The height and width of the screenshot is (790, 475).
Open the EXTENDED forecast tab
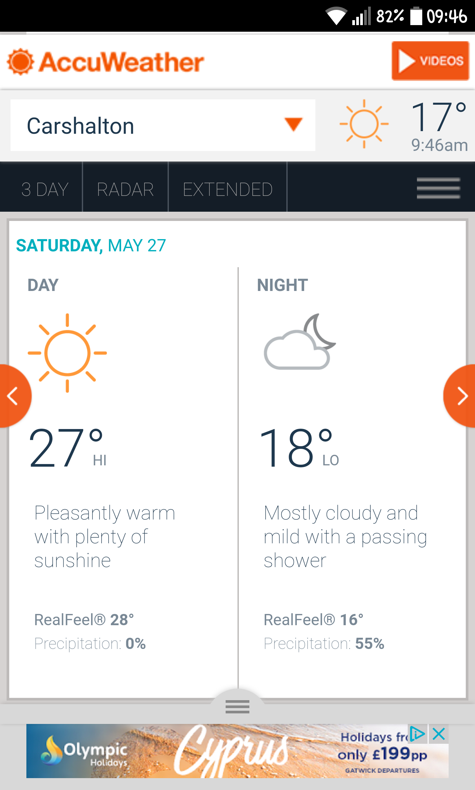pyautogui.click(x=228, y=190)
